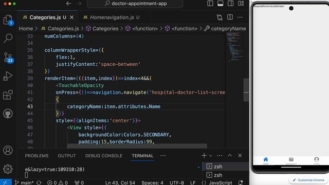Open the customize layout menu
This screenshot has width=329, height=185.
[x=241, y=4]
